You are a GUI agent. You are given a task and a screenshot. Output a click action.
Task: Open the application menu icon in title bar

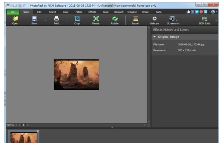(8, 5)
